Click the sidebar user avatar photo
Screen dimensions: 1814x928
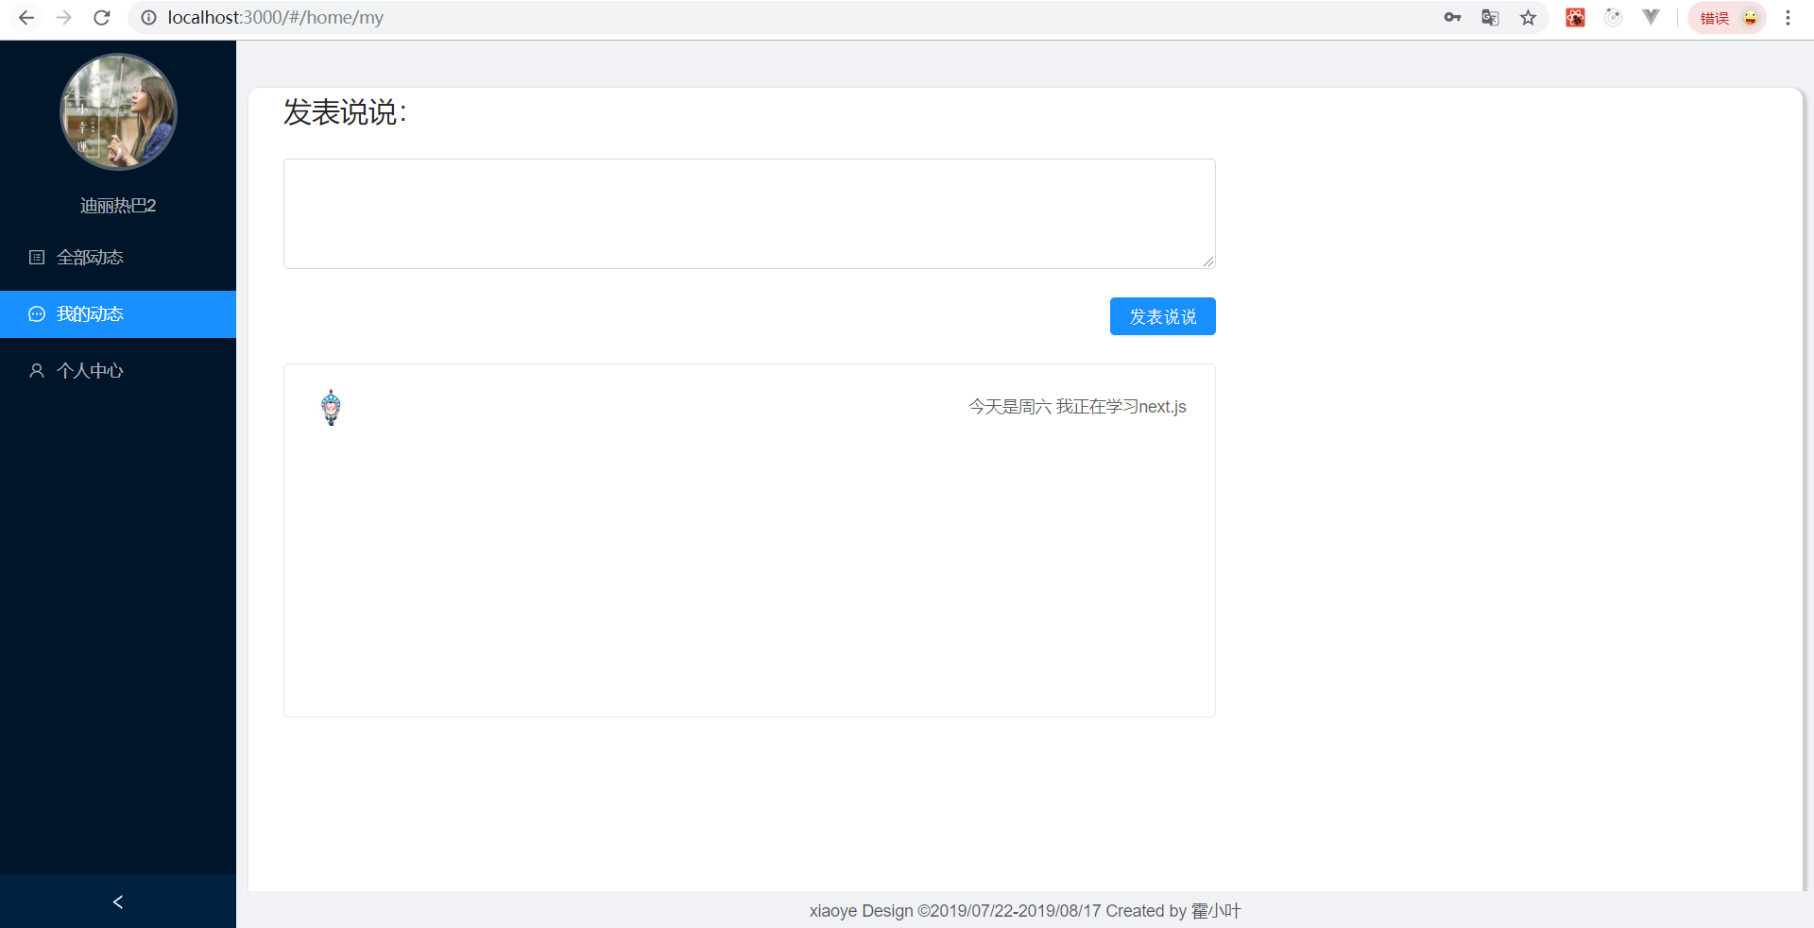click(x=118, y=111)
